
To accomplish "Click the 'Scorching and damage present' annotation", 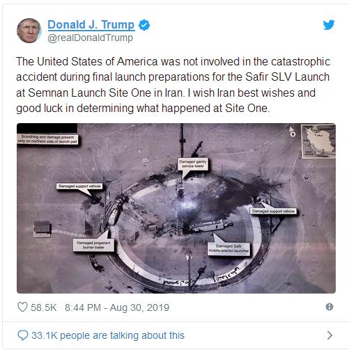I will [47, 139].
